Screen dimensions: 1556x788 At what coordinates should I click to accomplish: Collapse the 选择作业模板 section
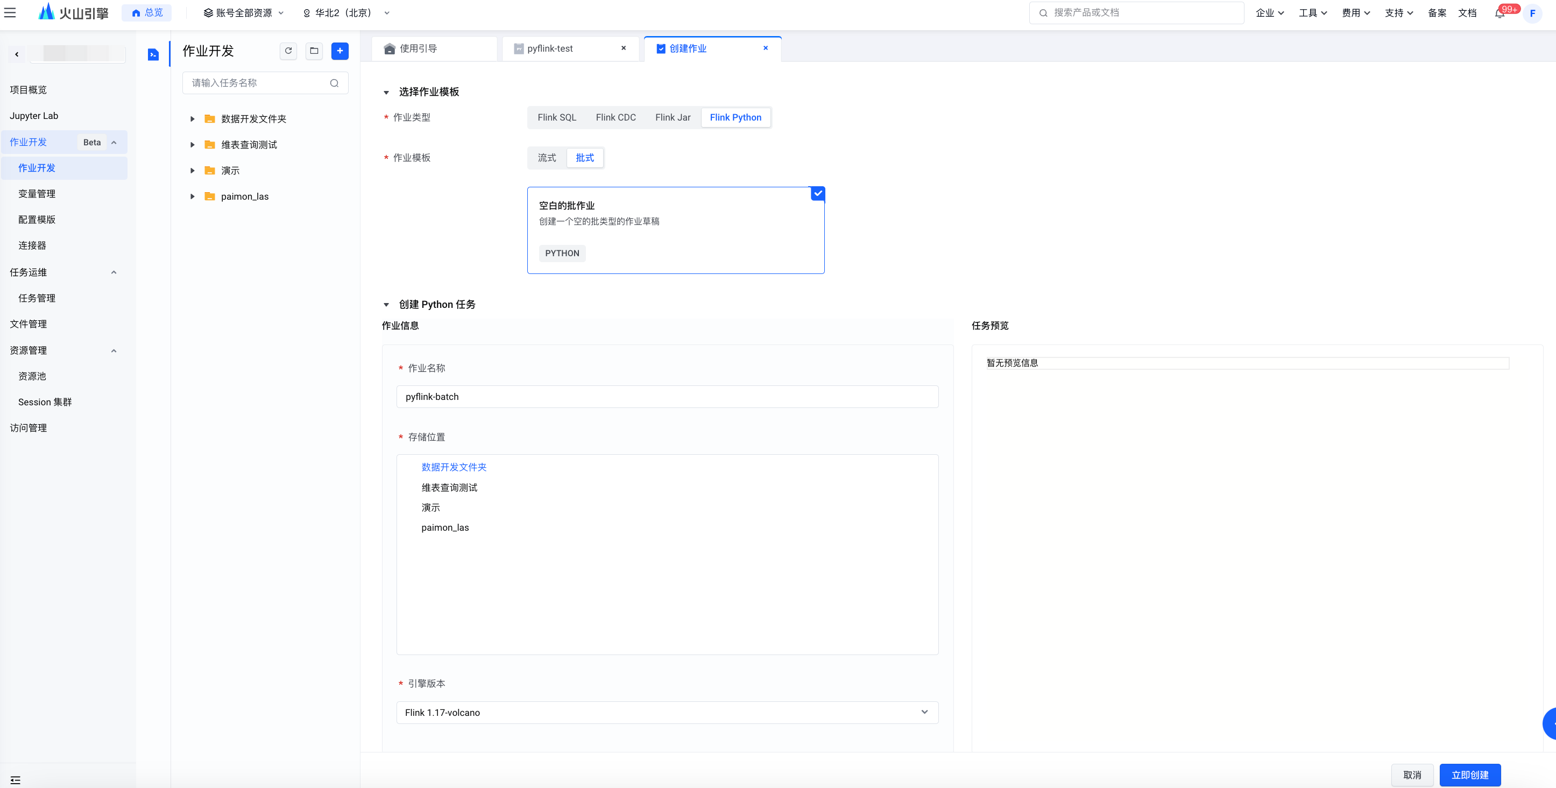[x=386, y=93]
